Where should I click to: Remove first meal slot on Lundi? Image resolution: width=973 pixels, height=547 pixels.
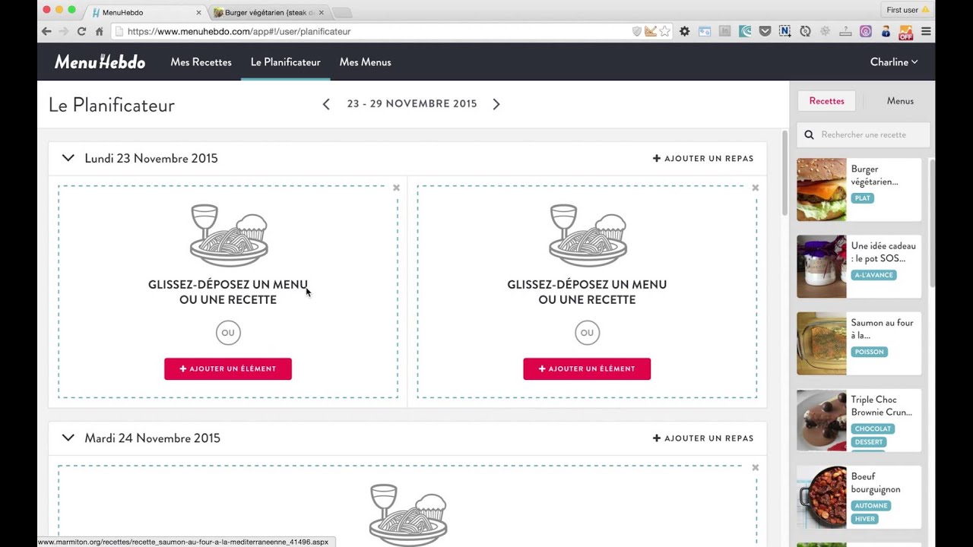coord(396,188)
